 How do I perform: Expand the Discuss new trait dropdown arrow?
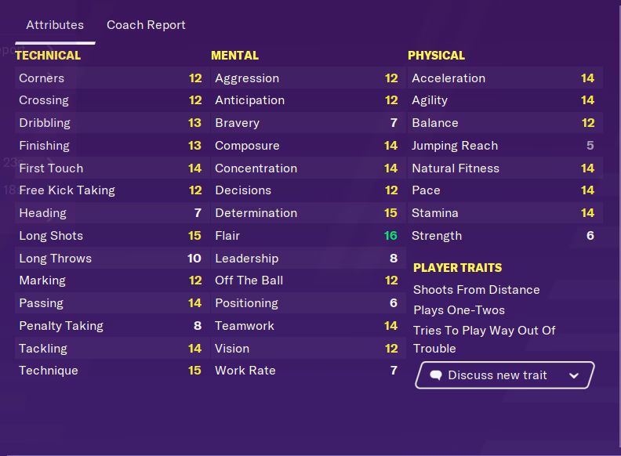point(574,375)
